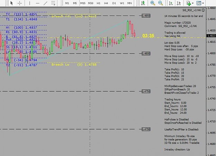Select the cursor arrow tool
The height and width of the screenshot is (156, 216).
(12, 3)
